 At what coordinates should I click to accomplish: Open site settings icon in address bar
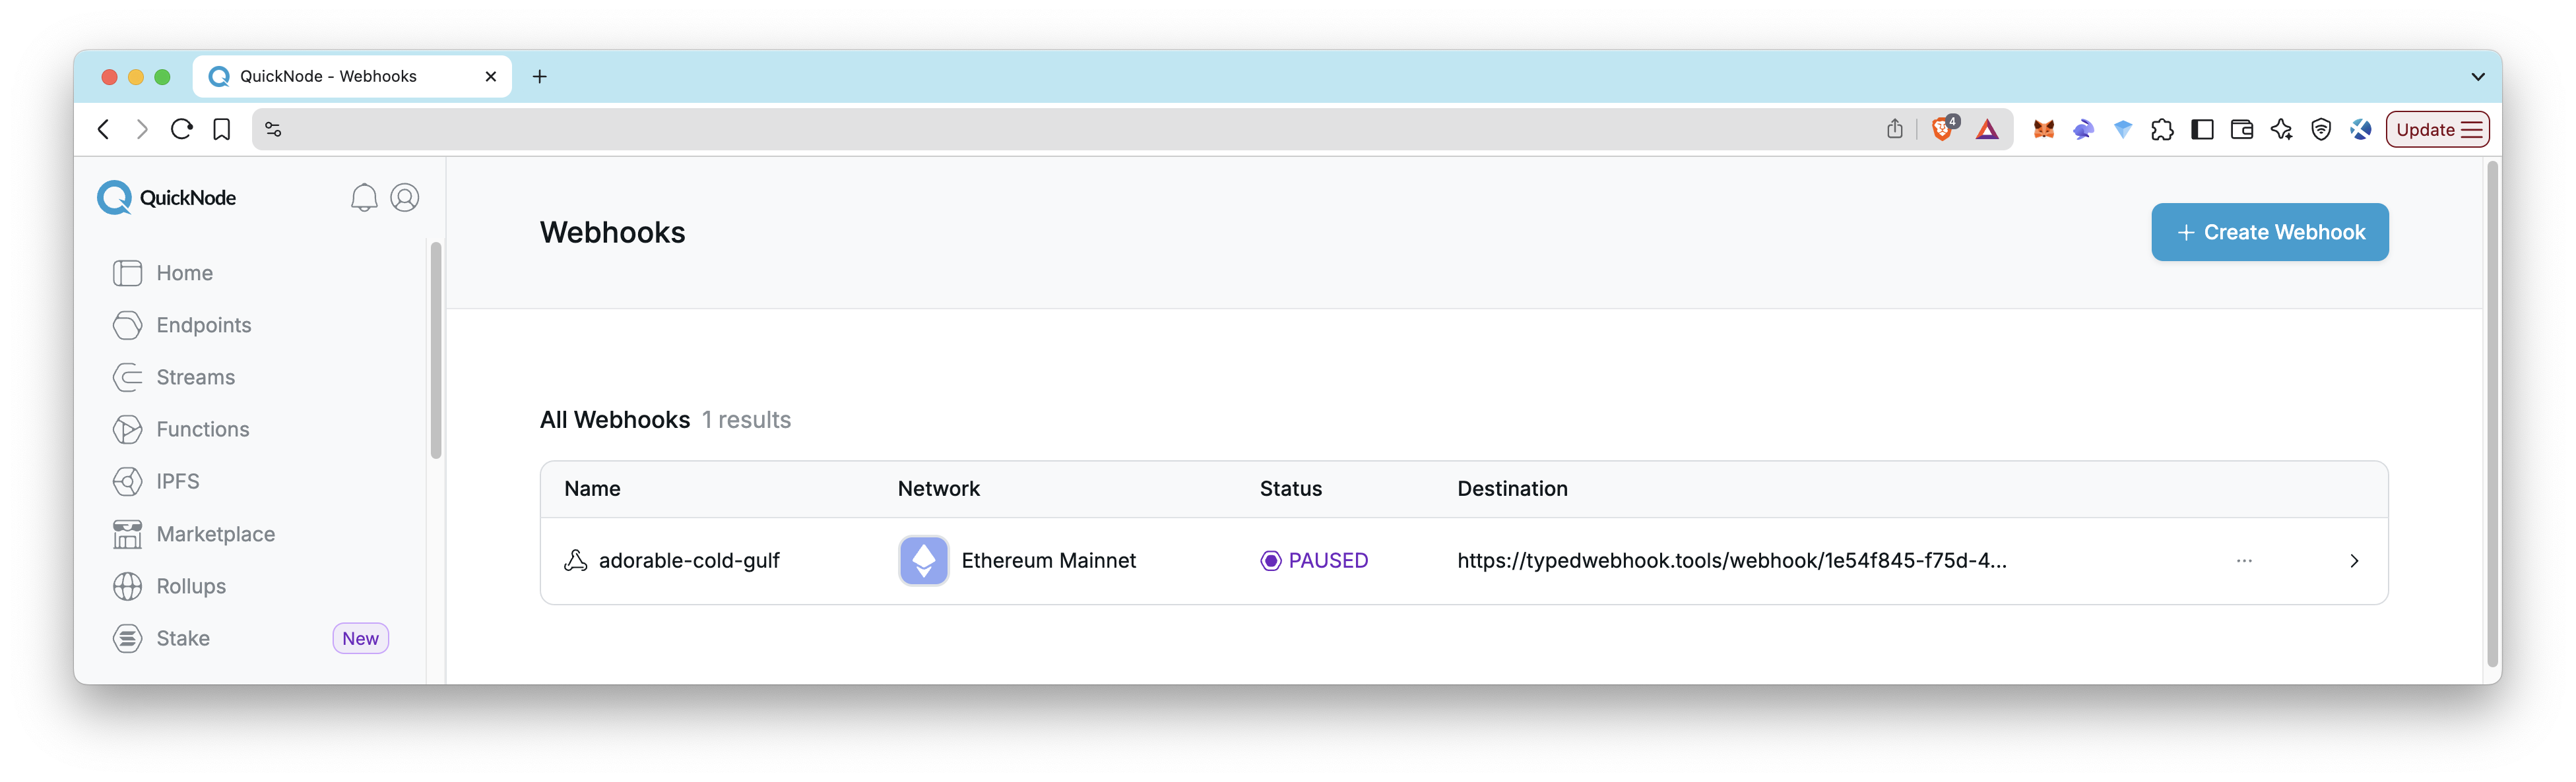tap(273, 129)
